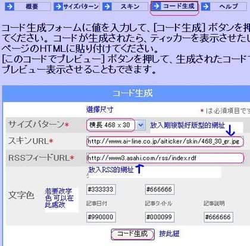Click the サイズパターン field label
250x246 pixels.
39,125
